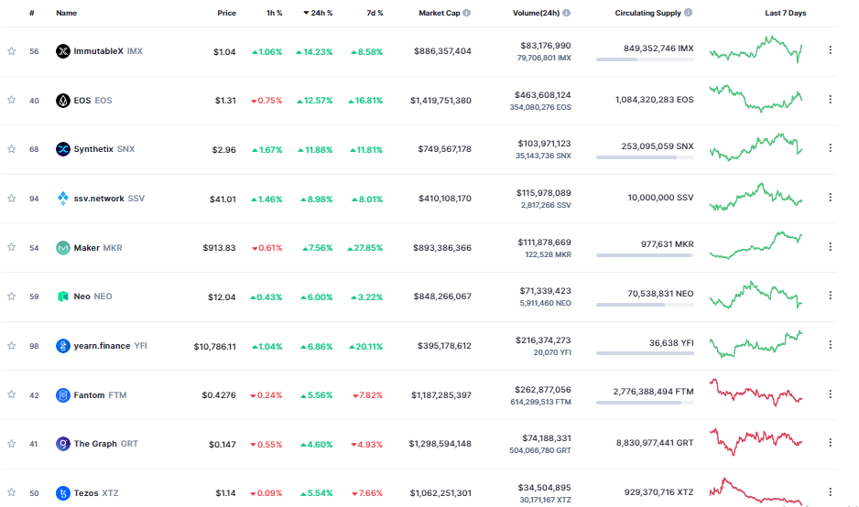Open the Maker MKR coin page

(x=98, y=247)
